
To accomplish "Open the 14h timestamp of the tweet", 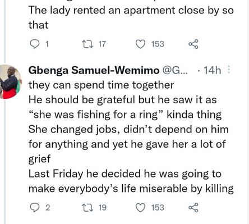I will [x=212, y=70].
